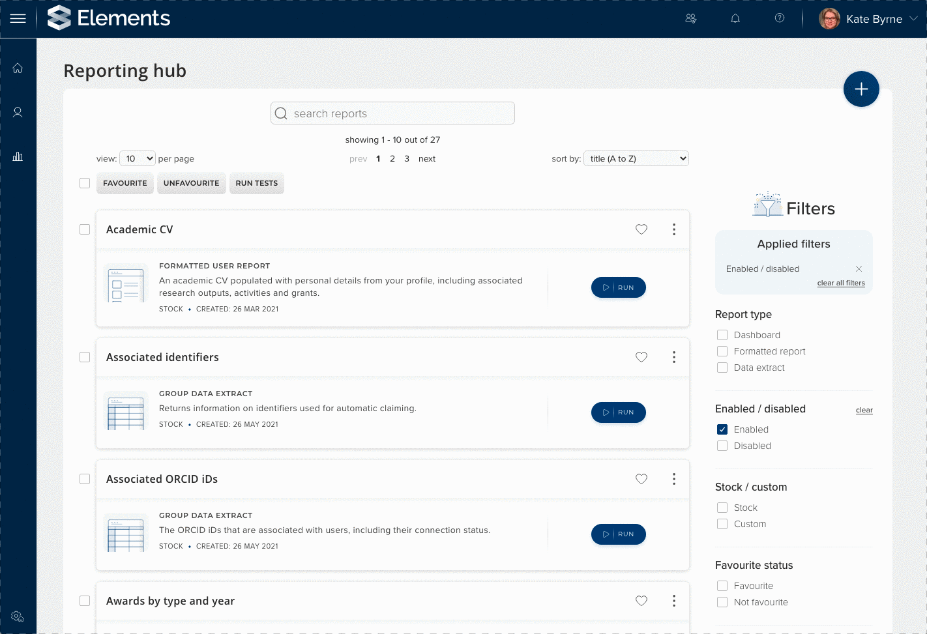
Task: Open the per page view dropdown
Action: pos(138,158)
